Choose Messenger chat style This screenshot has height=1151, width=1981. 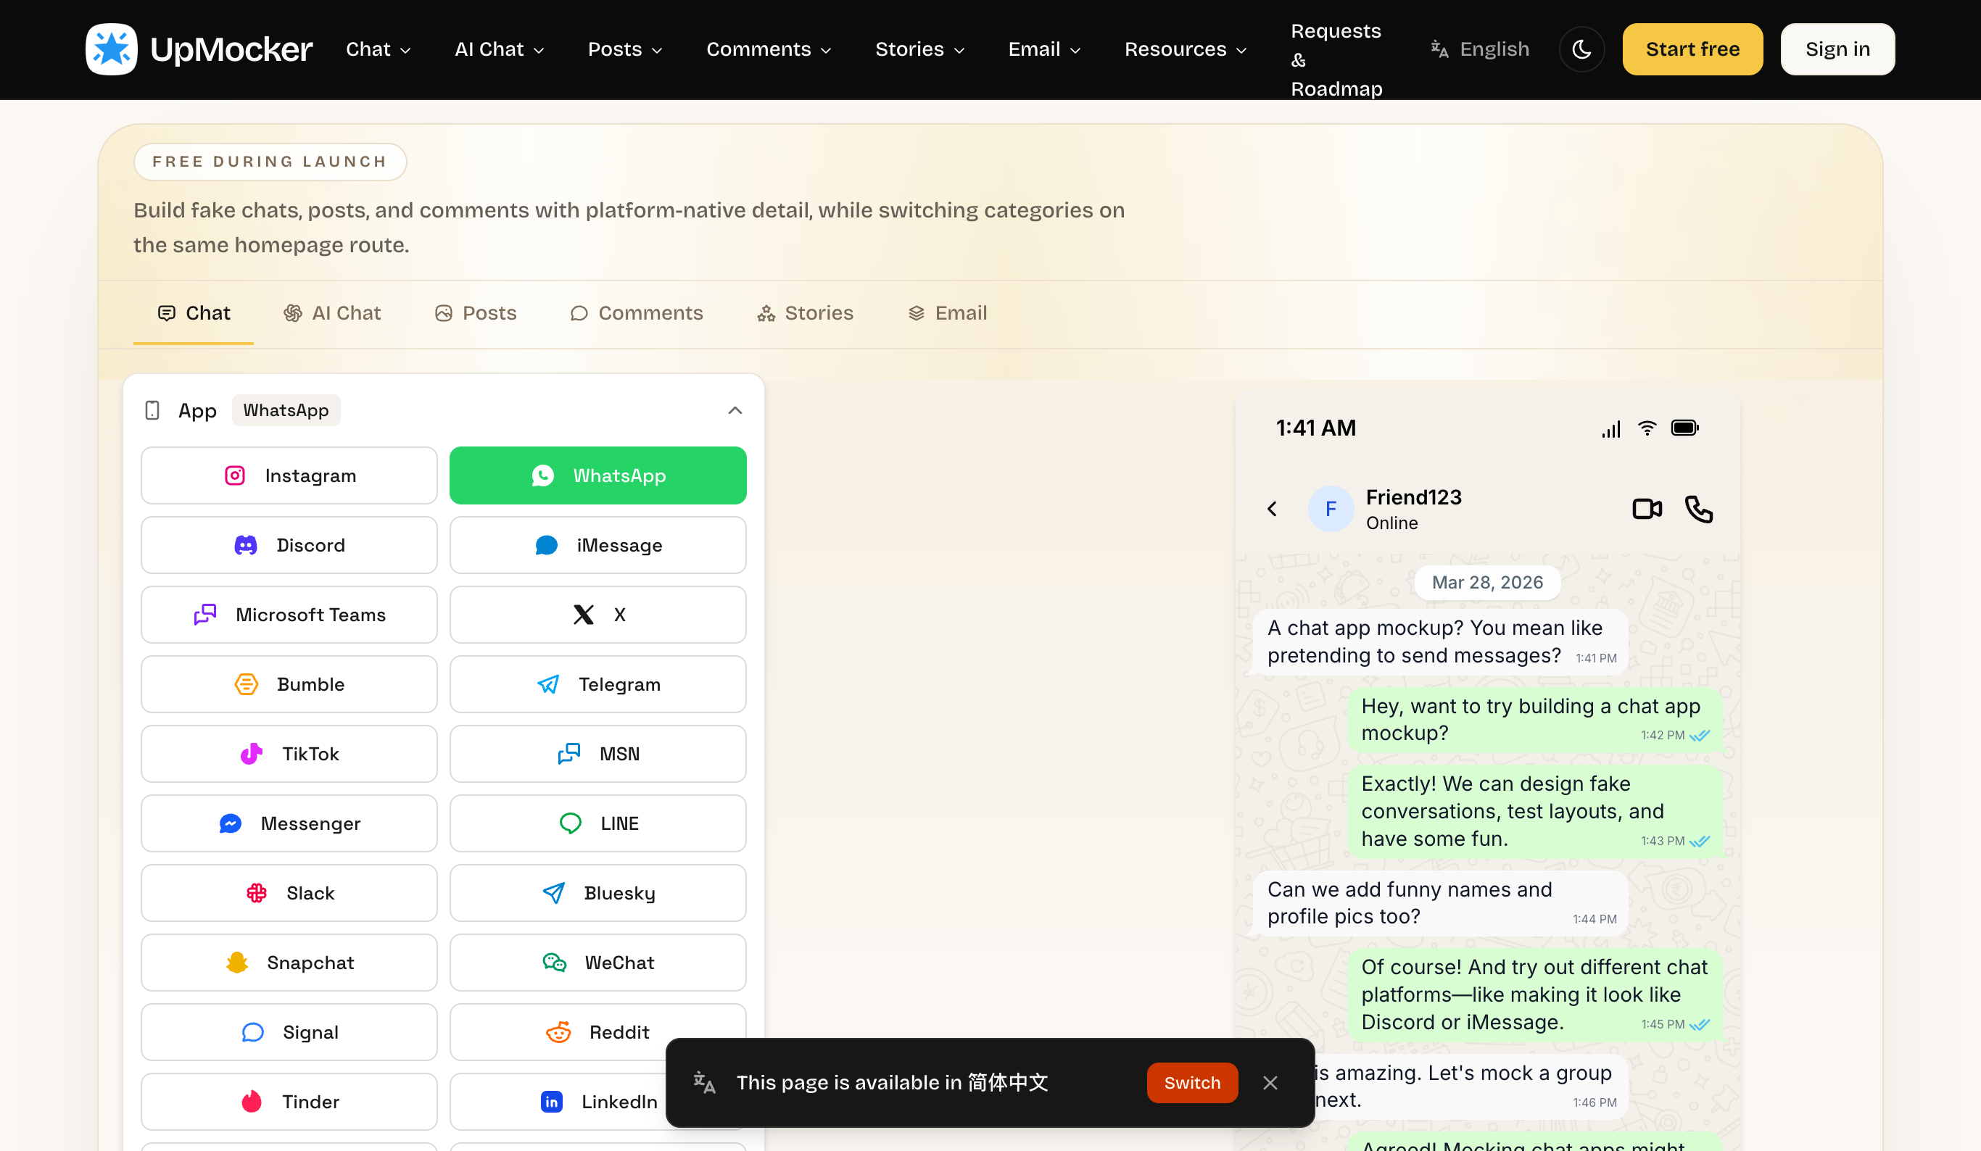click(289, 823)
